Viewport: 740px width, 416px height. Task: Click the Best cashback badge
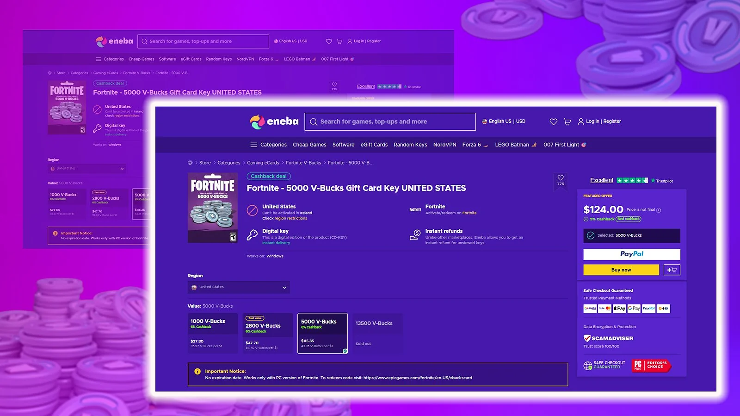629,219
